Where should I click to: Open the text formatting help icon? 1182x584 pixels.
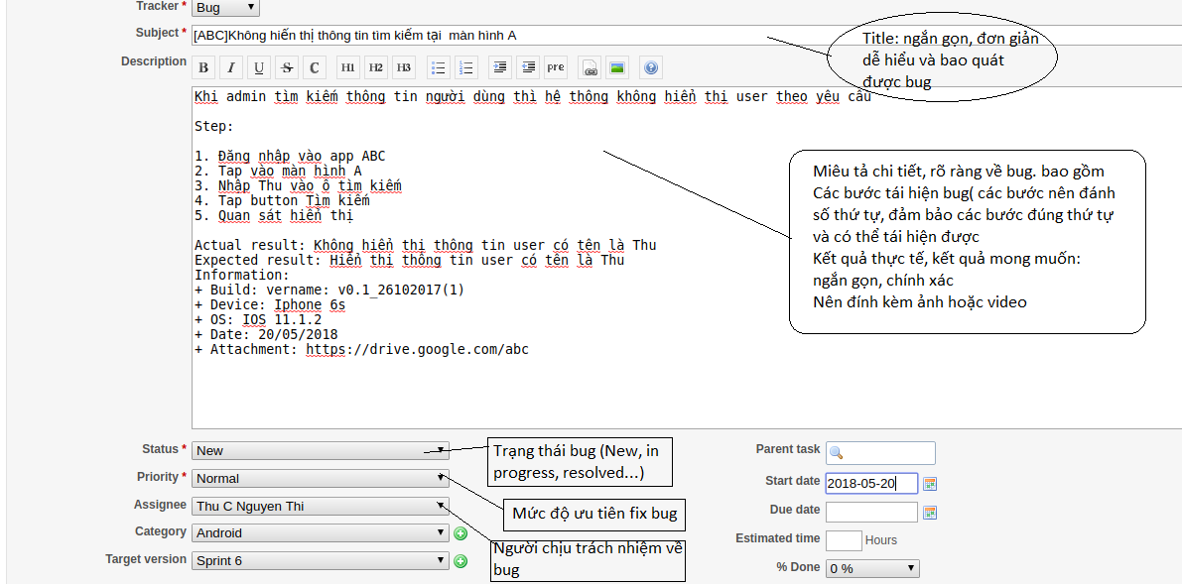click(x=651, y=67)
